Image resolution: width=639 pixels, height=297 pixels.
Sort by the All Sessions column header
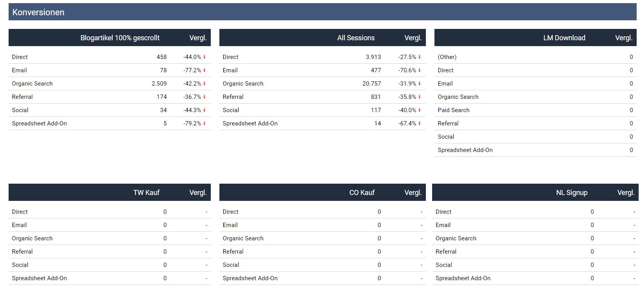[355, 38]
